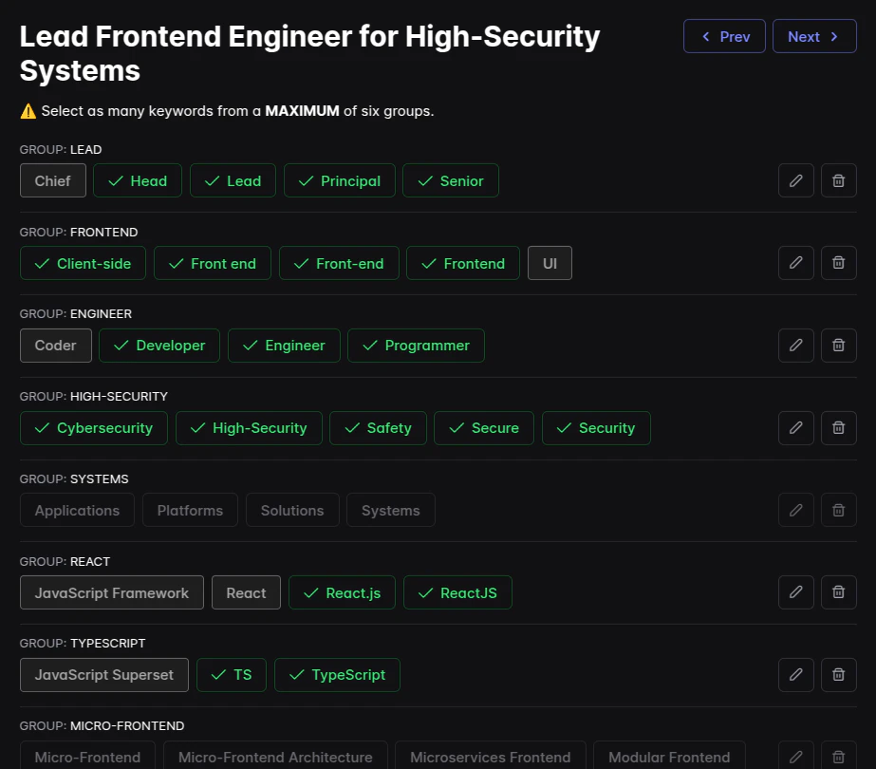Click the edit pencil icon for LEAD group

[x=796, y=180]
